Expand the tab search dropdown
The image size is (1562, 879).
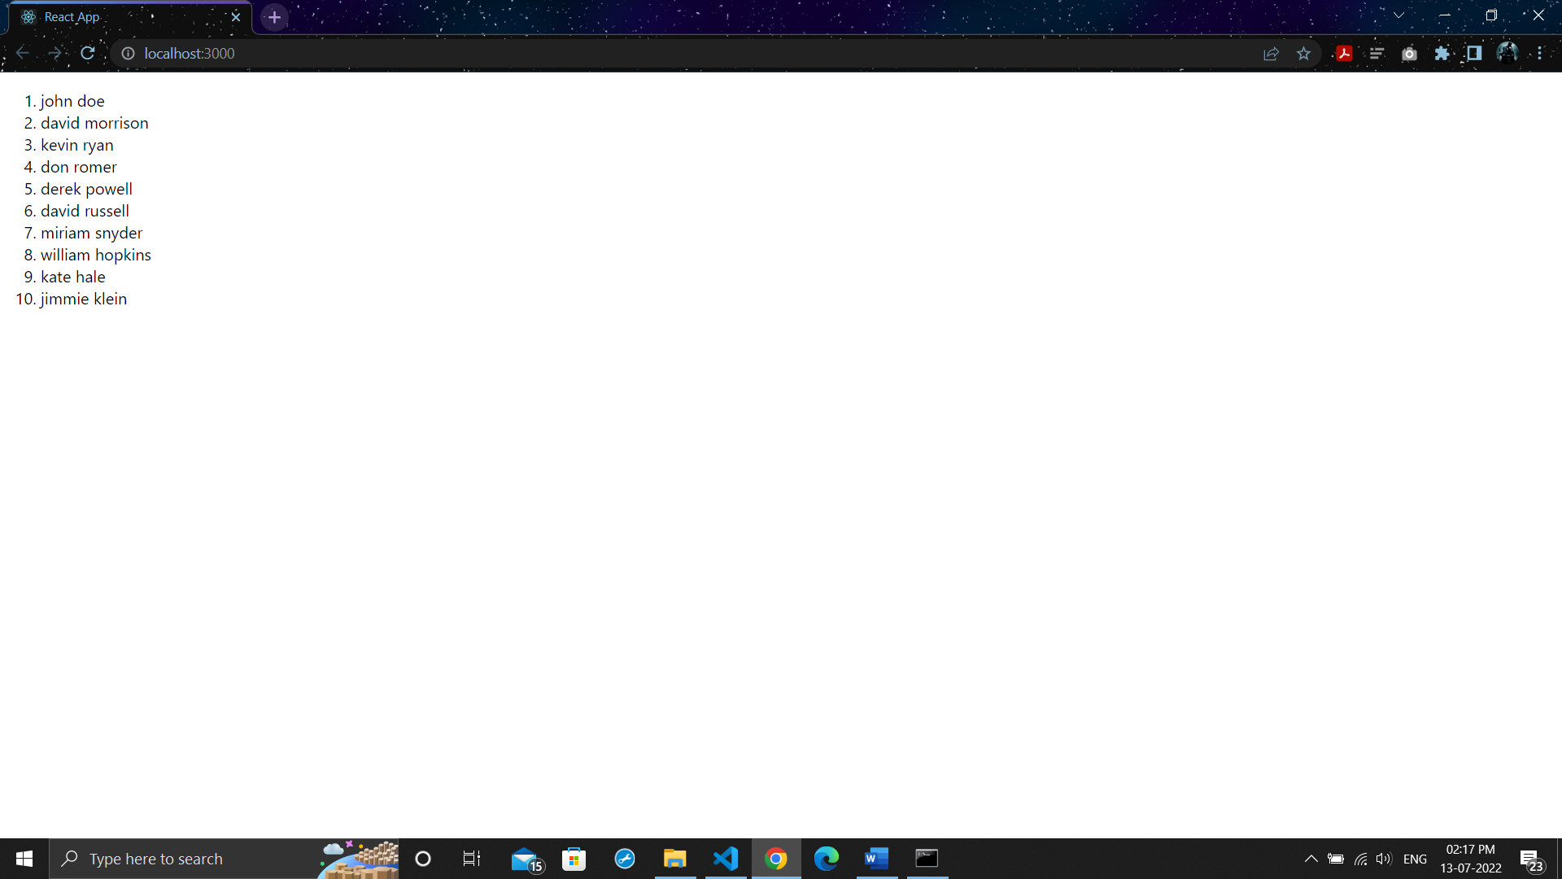(1398, 15)
